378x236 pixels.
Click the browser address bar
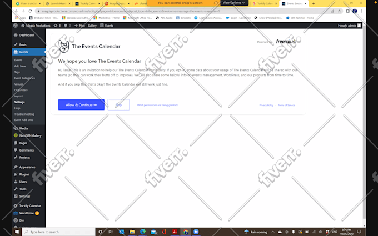(x=183, y=11)
